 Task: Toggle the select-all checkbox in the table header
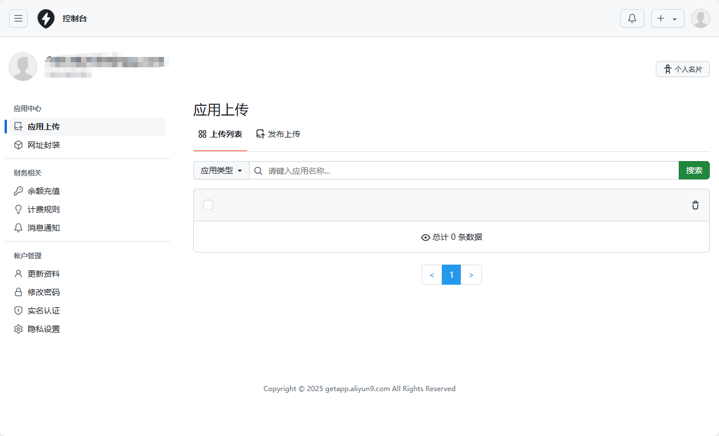click(208, 204)
